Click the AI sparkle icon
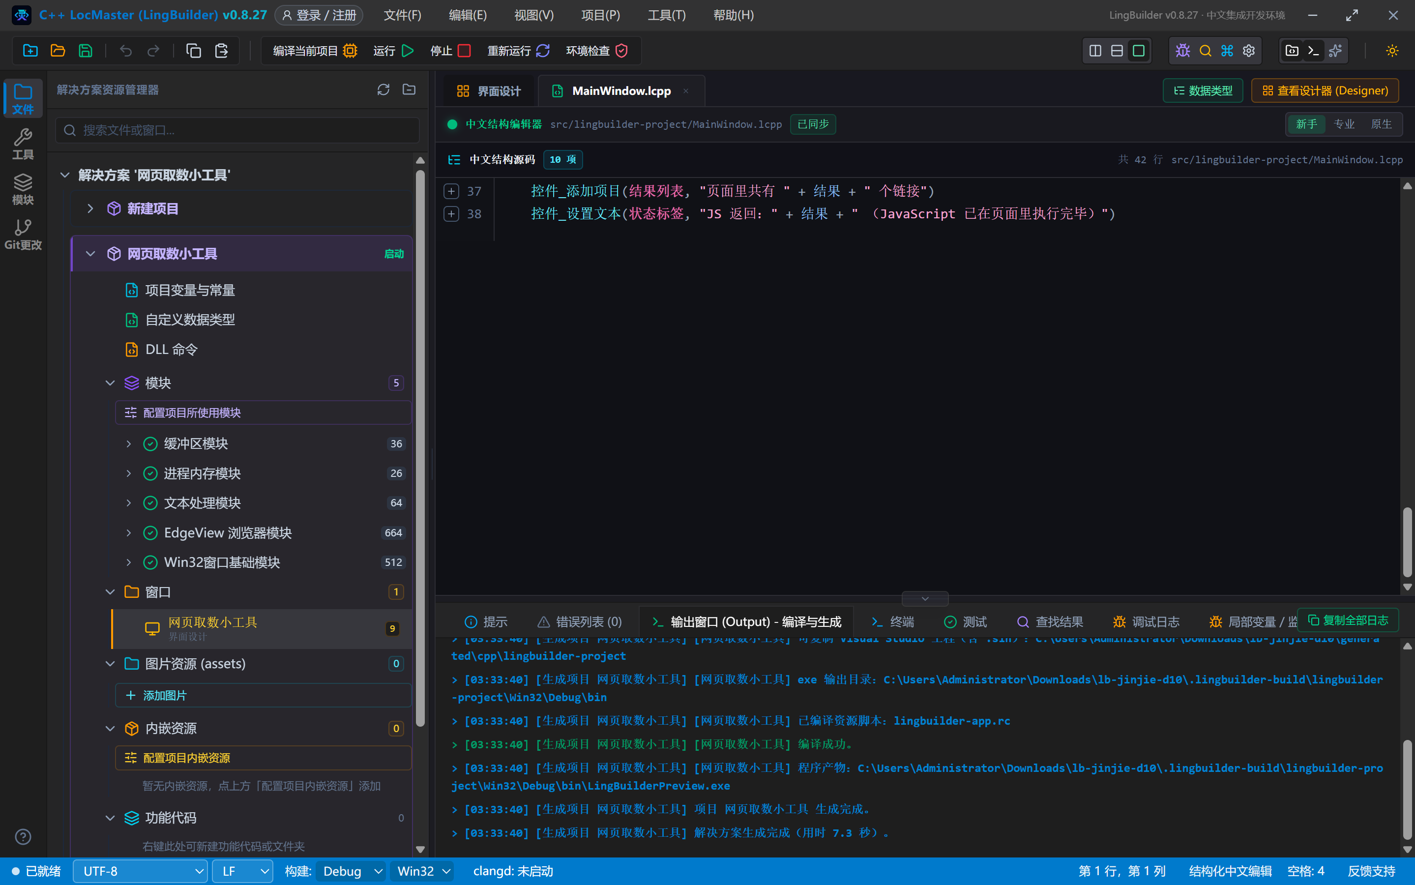This screenshot has width=1415, height=885. (x=1335, y=51)
